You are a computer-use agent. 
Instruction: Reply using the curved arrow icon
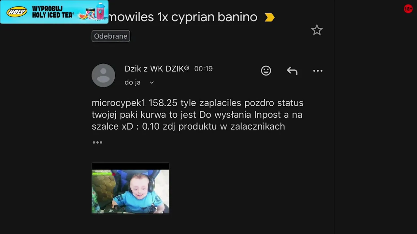click(x=292, y=71)
